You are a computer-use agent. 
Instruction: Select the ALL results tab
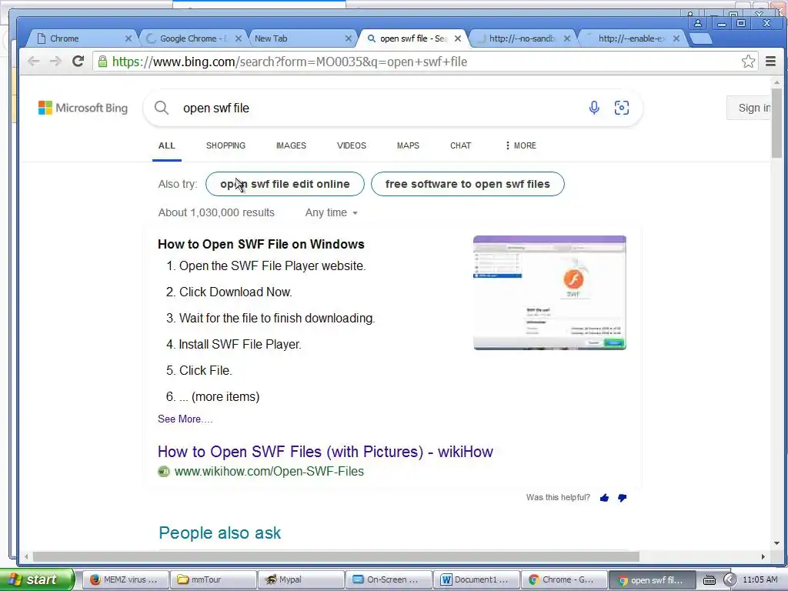(x=167, y=145)
